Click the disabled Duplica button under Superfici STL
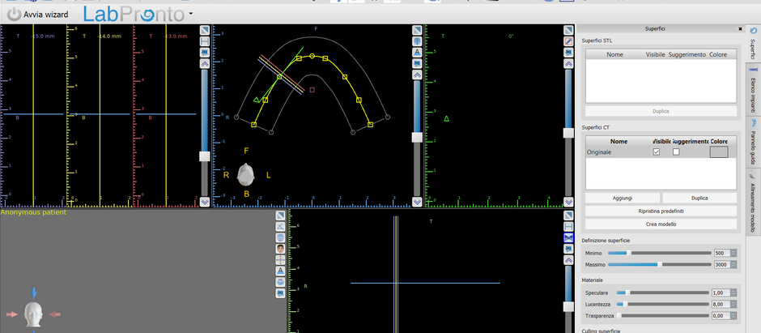761x333 pixels. coord(661,111)
